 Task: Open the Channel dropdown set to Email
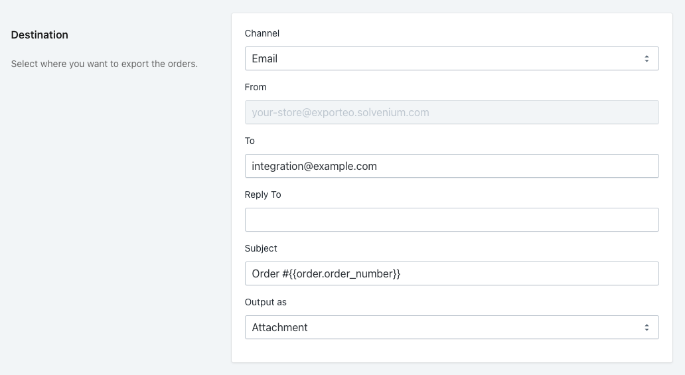point(451,58)
